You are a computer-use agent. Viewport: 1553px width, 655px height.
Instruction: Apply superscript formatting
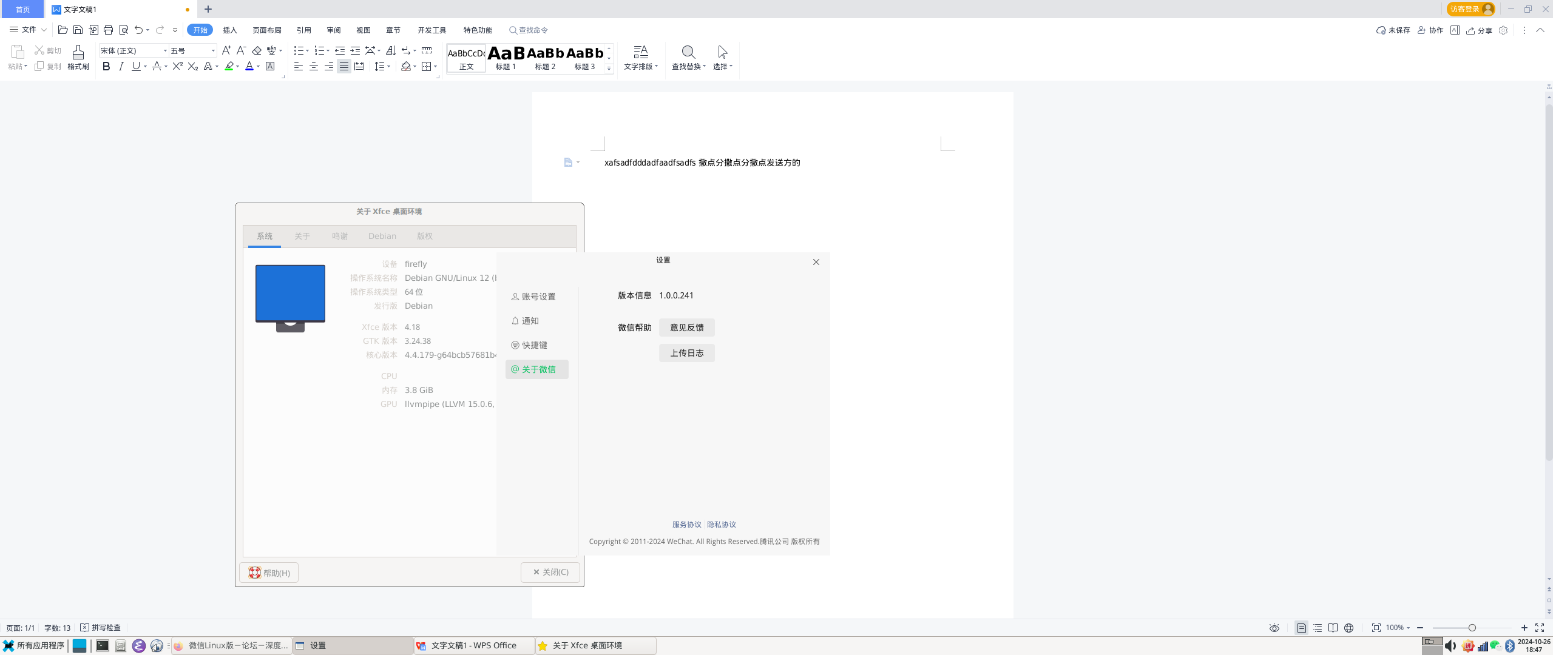(x=177, y=66)
